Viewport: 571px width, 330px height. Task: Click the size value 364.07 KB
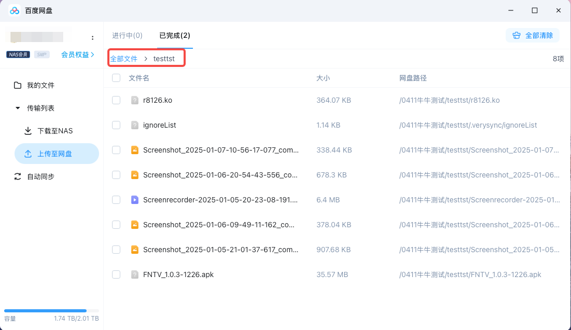pyautogui.click(x=333, y=100)
